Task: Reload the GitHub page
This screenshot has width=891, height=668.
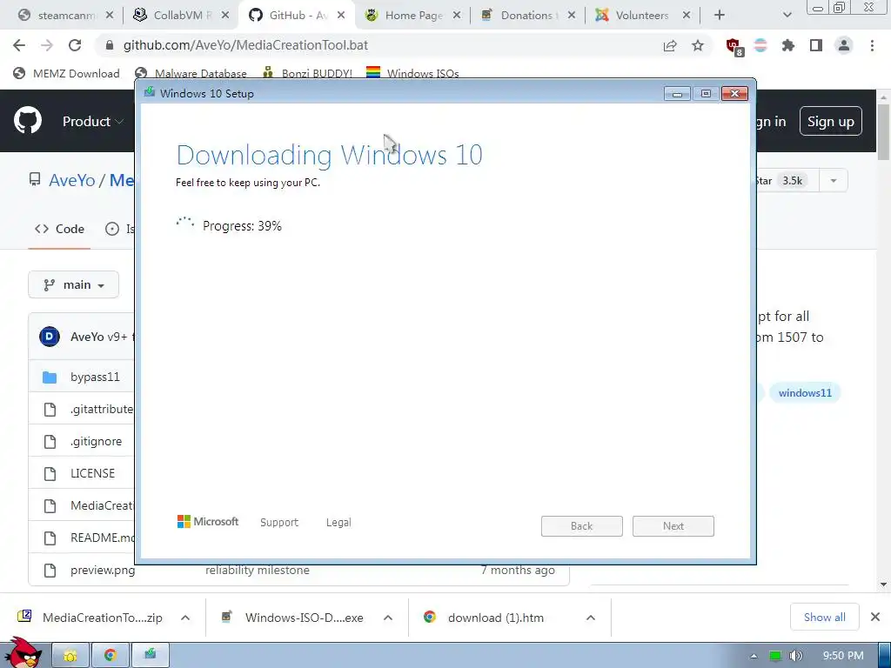Action: [75, 45]
